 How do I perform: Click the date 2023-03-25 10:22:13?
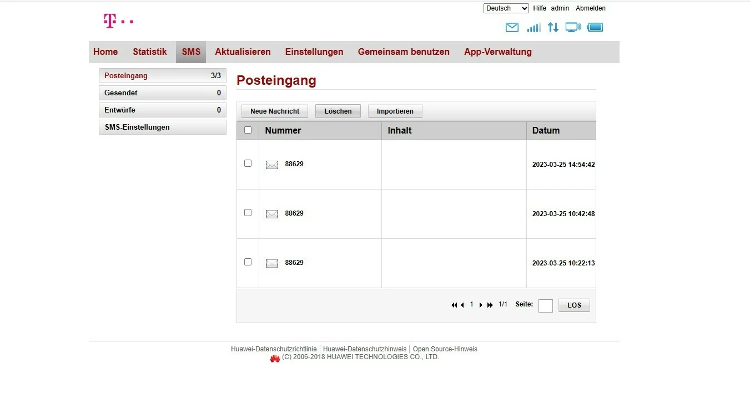pos(563,263)
